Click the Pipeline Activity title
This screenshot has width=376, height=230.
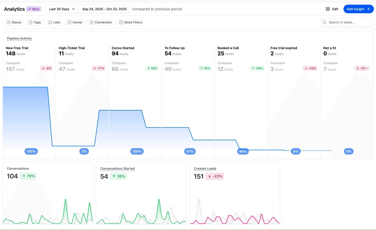(19, 38)
